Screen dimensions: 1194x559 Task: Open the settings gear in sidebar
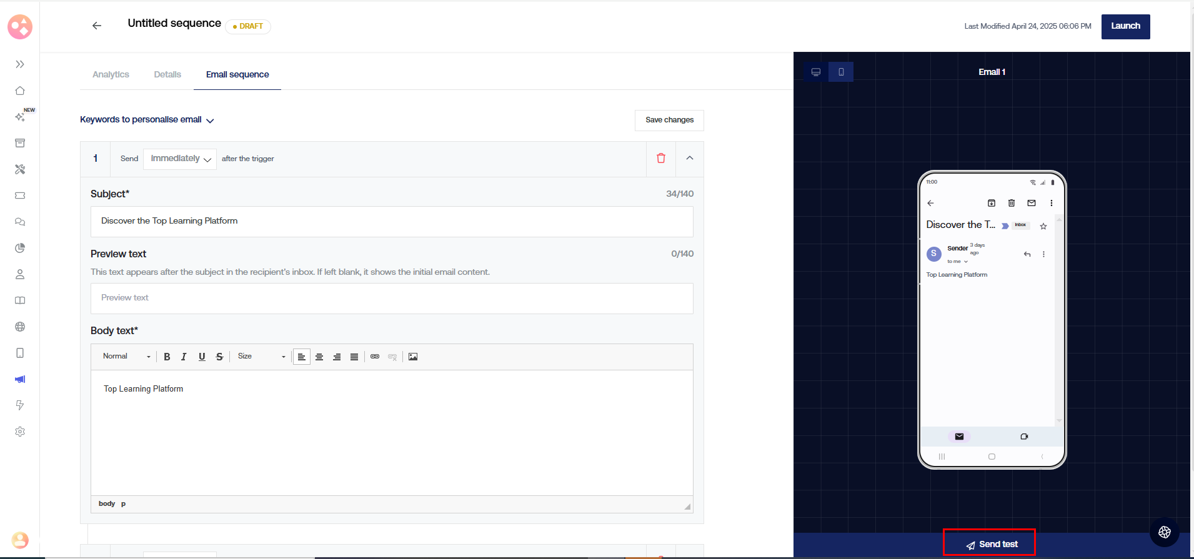pos(20,432)
